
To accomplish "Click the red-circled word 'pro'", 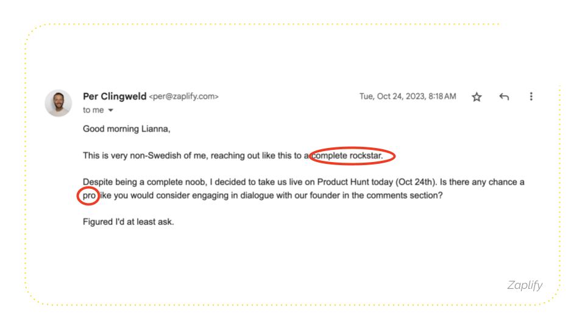I will click(89, 196).
